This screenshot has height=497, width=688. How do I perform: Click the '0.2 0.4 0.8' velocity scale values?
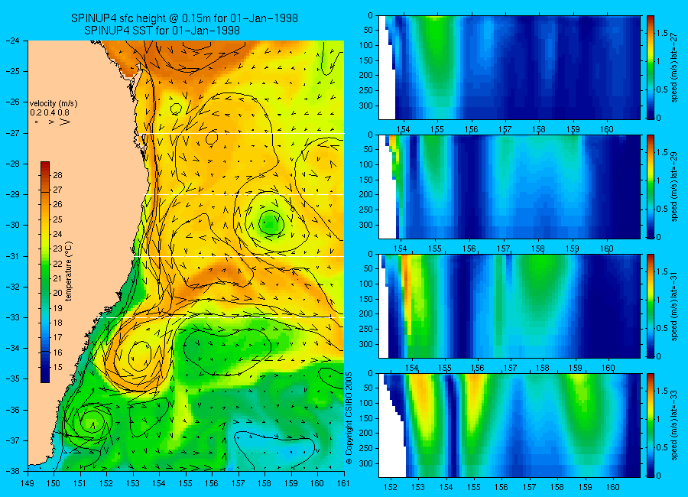click(50, 112)
